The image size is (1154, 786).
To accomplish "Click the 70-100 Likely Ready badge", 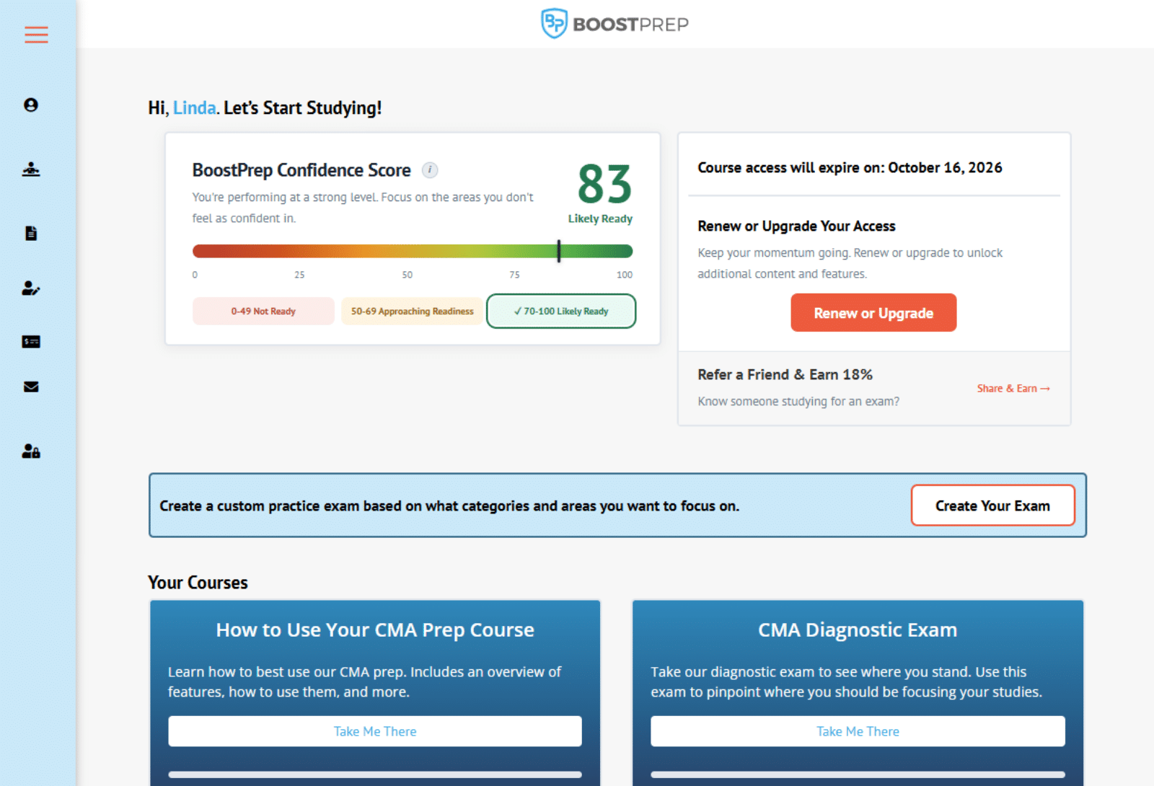I will [561, 312].
